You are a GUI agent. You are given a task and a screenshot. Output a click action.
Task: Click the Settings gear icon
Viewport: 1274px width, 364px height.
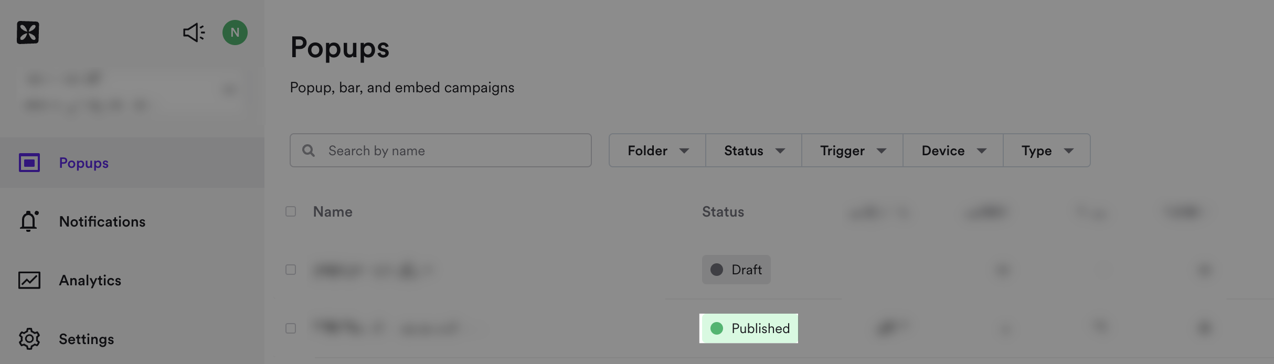point(29,339)
